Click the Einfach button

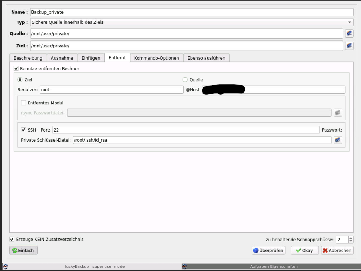(x=23, y=250)
